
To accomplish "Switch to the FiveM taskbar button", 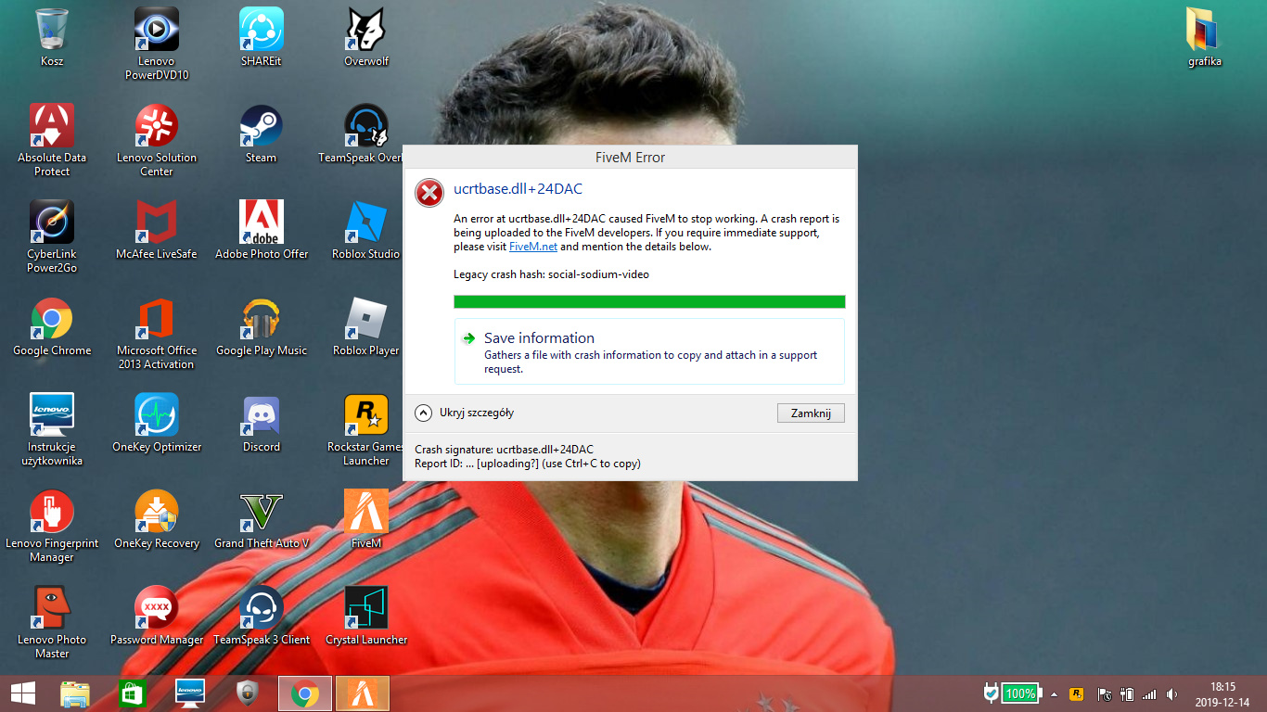I will click(362, 693).
